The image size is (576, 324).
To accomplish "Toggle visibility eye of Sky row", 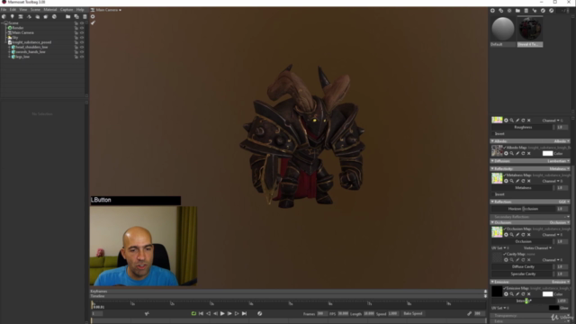I will pos(82,38).
